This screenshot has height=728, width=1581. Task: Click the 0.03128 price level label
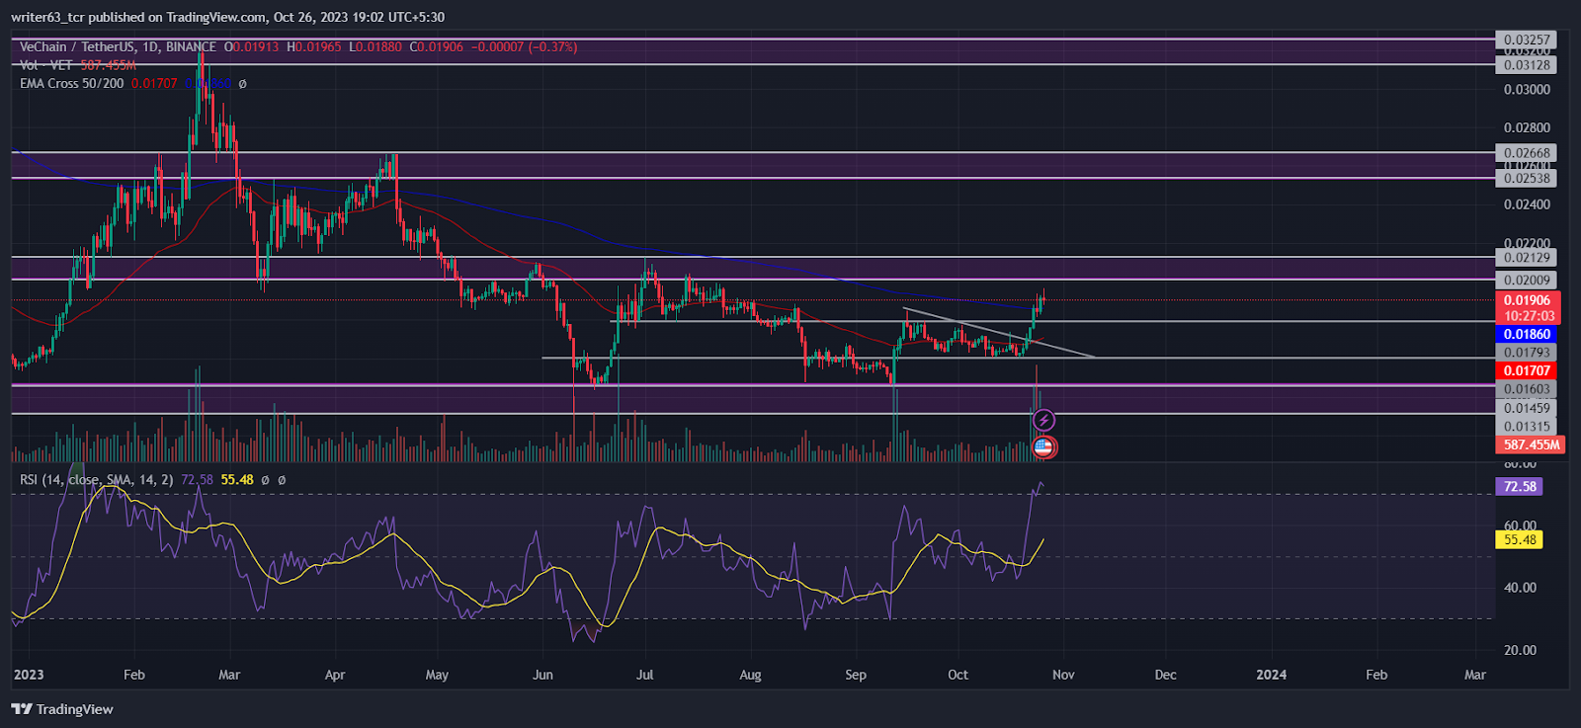(1528, 65)
